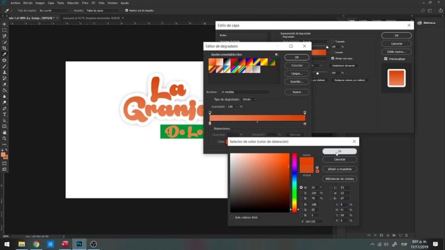Select the Lasso tool
The height and width of the screenshot is (250, 445).
[x=4, y=36]
